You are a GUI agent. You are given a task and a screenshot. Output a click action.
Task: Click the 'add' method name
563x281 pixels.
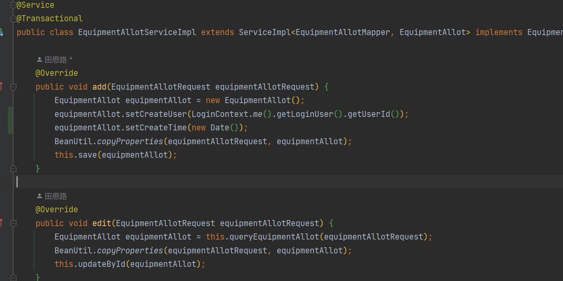click(x=99, y=87)
